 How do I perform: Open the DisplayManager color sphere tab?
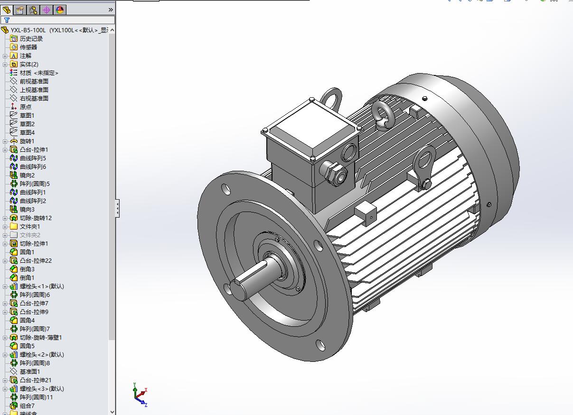[x=60, y=9]
